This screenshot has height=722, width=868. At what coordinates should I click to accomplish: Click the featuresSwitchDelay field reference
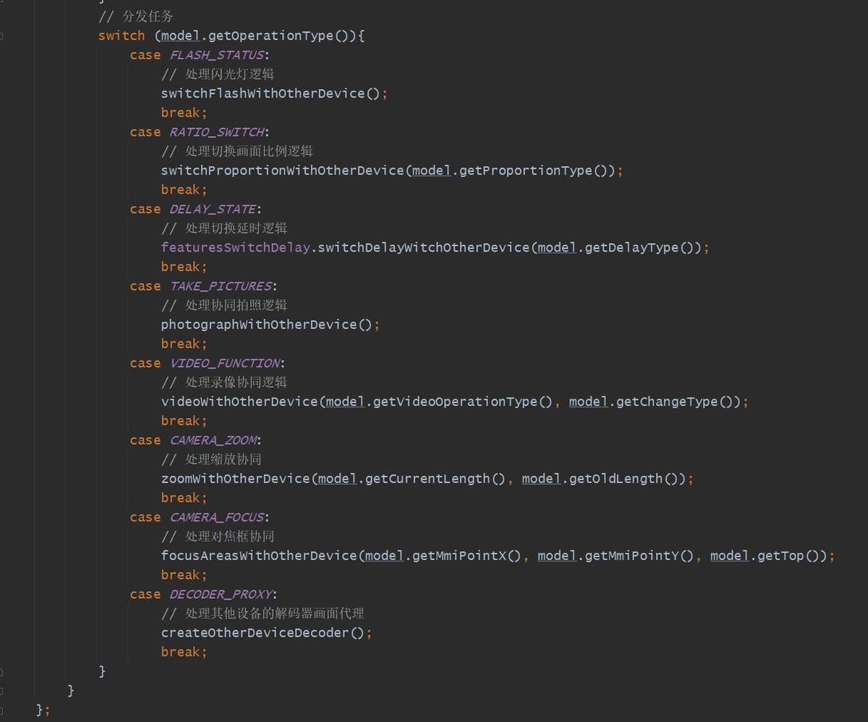(x=236, y=247)
